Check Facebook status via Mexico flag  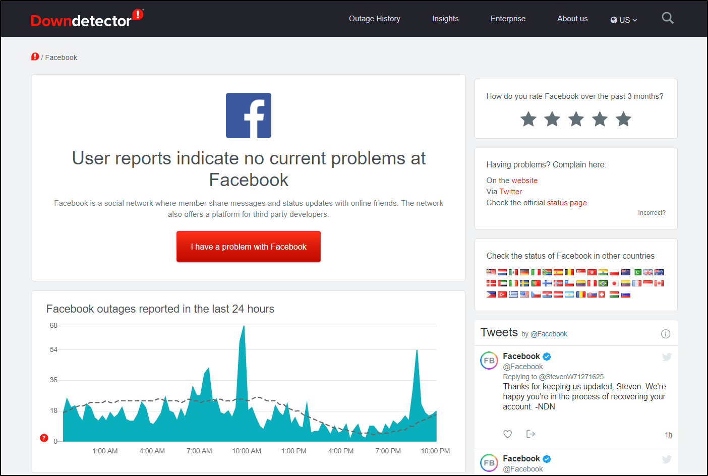coord(513,272)
